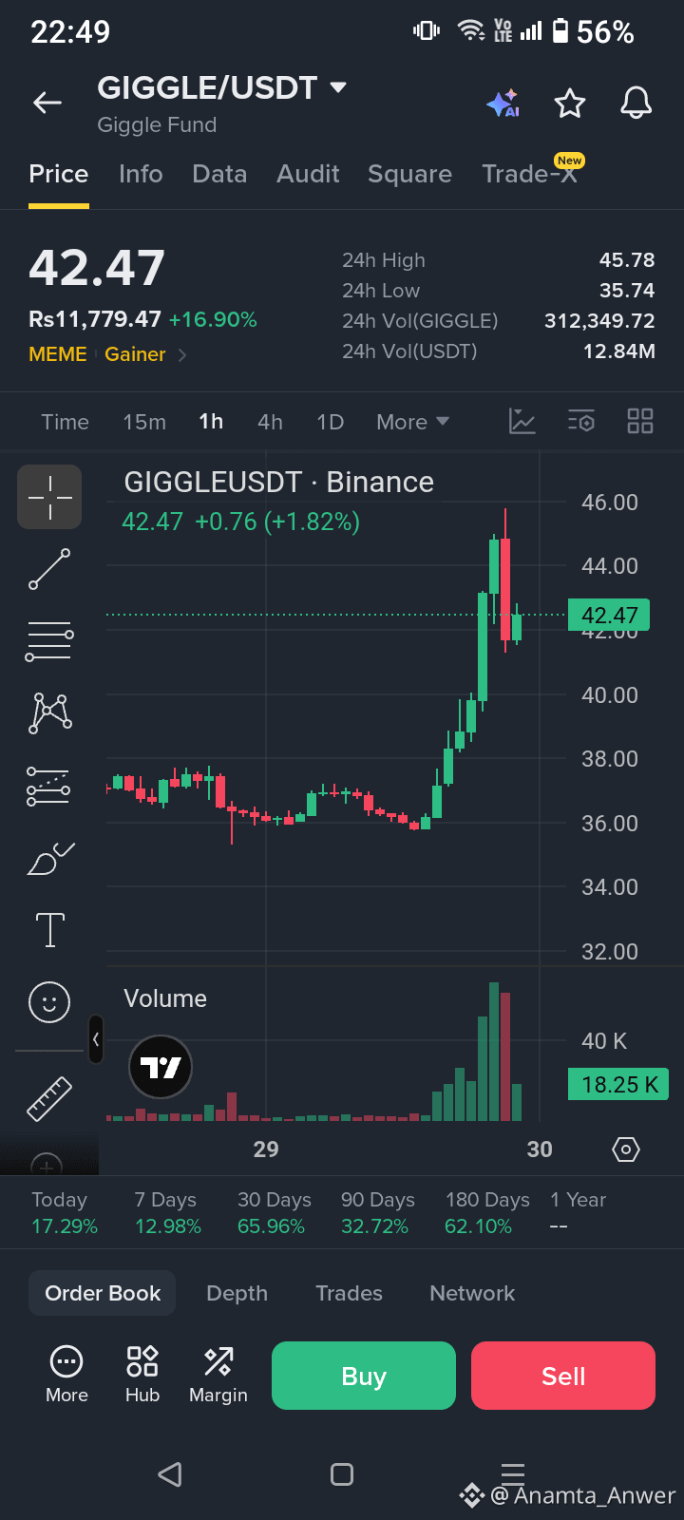Open Margin trading shortcut
The image size is (684, 1520).
(x=218, y=1375)
